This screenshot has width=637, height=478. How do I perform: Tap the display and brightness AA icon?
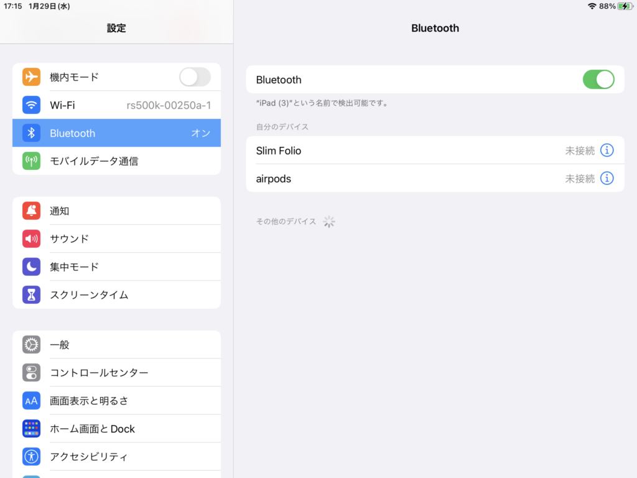[x=31, y=401]
